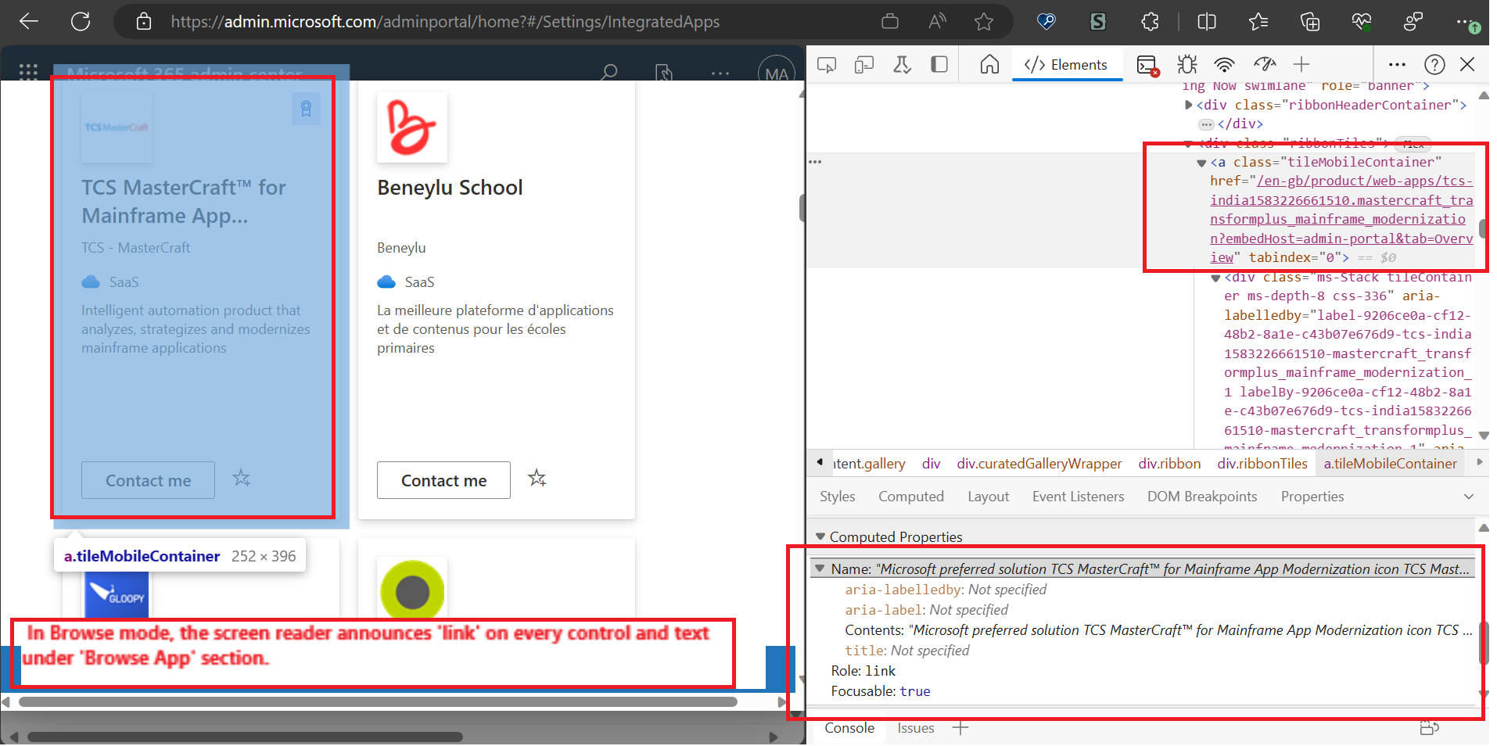Open the DevTools Network wifi icon

1225,64
